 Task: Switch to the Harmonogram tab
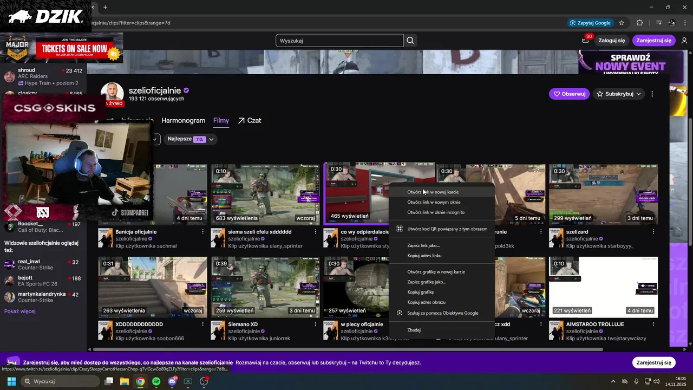coord(184,120)
